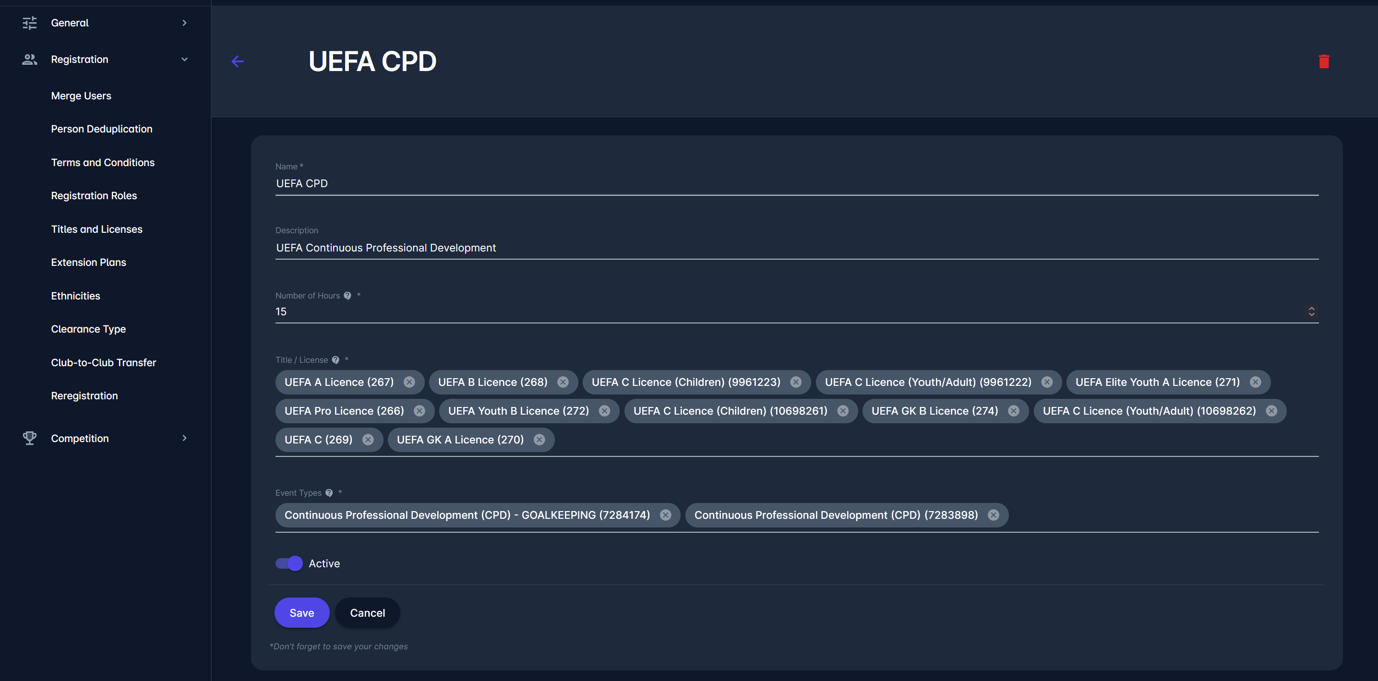This screenshot has height=681, width=1378.
Task: Remove the UEFA GK A Licence (270) chip
Action: pyautogui.click(x=539, y=439)
